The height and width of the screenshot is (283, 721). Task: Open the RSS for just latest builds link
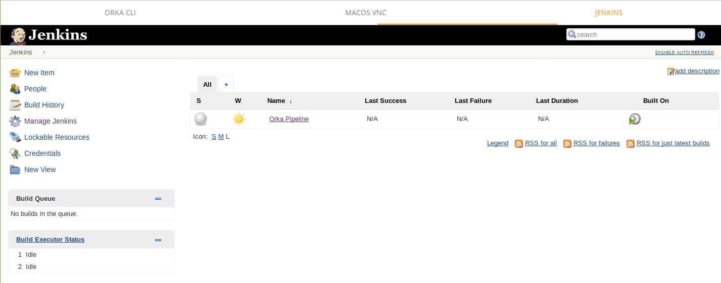click(673, 143)
